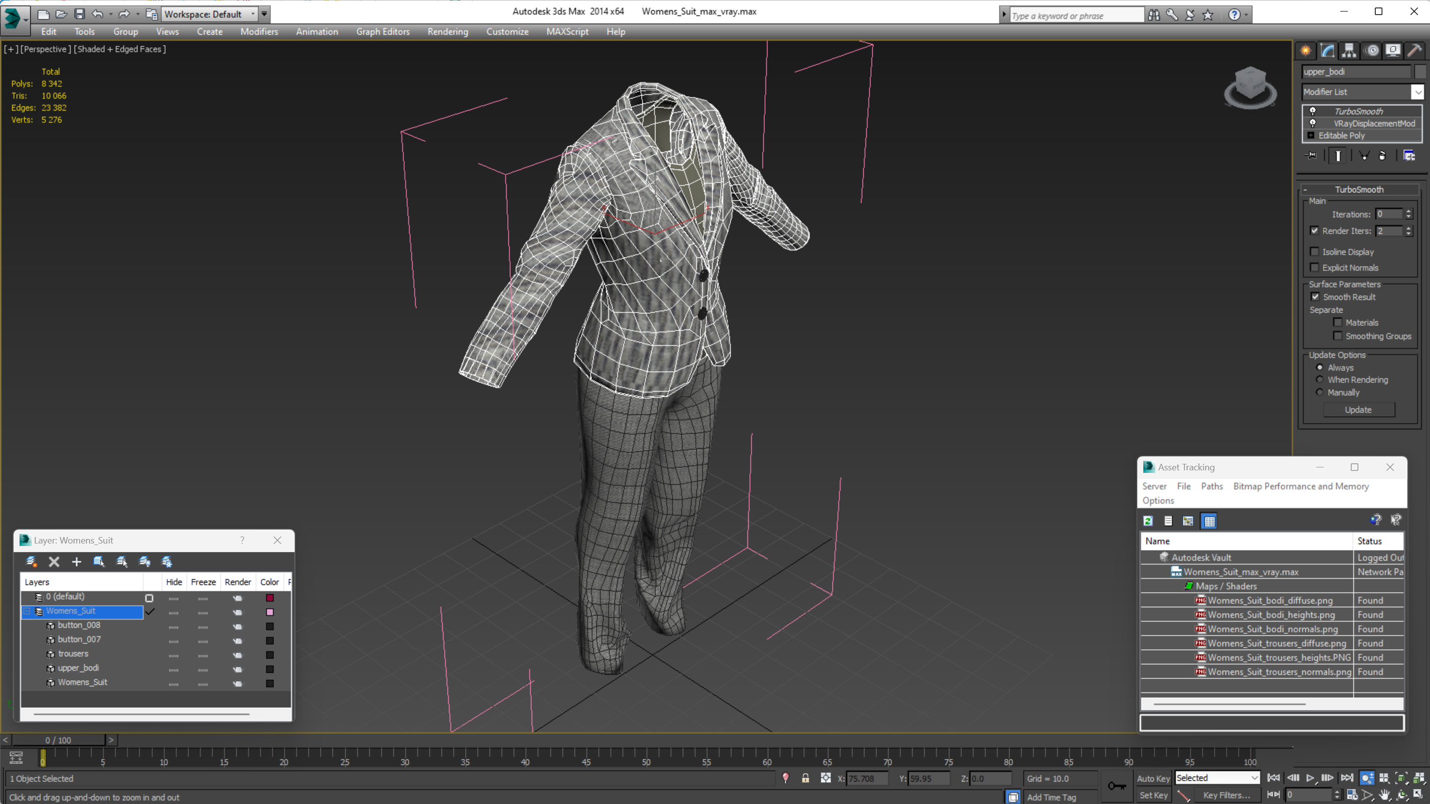Open the Graph Editors menu
Image resolution: width=1430 pixels, height=804 pixels.
coord(382,32)
